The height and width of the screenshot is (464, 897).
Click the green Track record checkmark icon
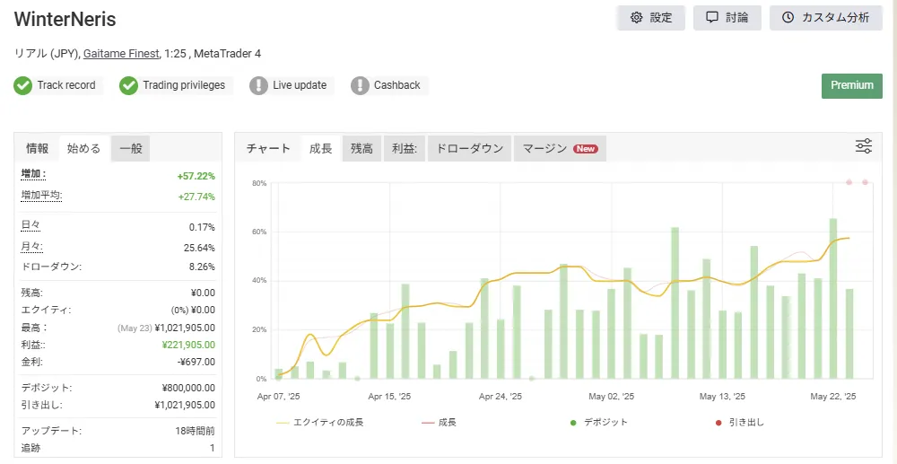23,85
